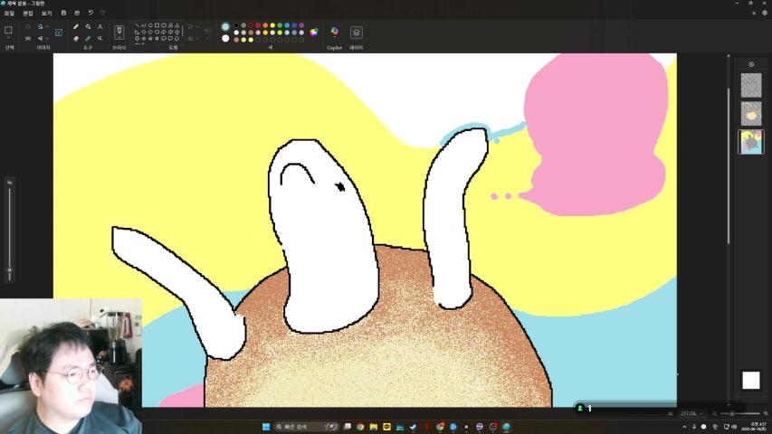772x434 pixels.
Task: Click the vertical canvas scrollbar
Action: [x=729, y=165]
